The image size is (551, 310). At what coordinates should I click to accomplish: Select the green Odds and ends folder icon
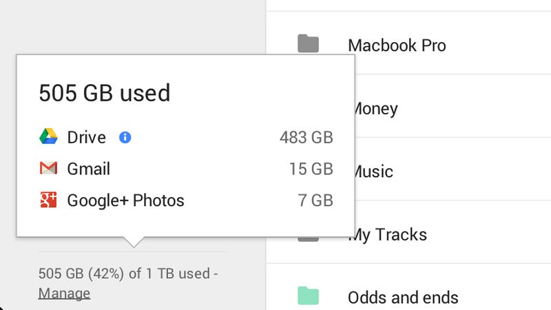[308, 296]
